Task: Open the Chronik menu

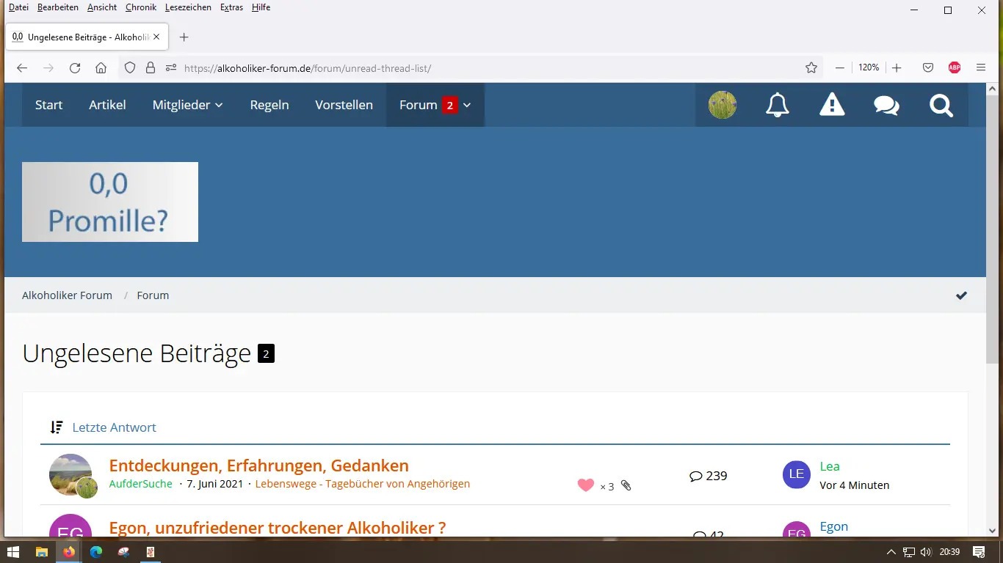Action: (x=140, y=7)
